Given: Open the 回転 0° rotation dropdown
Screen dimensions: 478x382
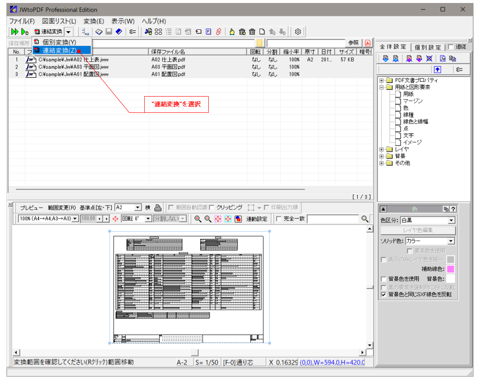Looking at the screenshot, I should pyautogui.click(x=149, y=219).
